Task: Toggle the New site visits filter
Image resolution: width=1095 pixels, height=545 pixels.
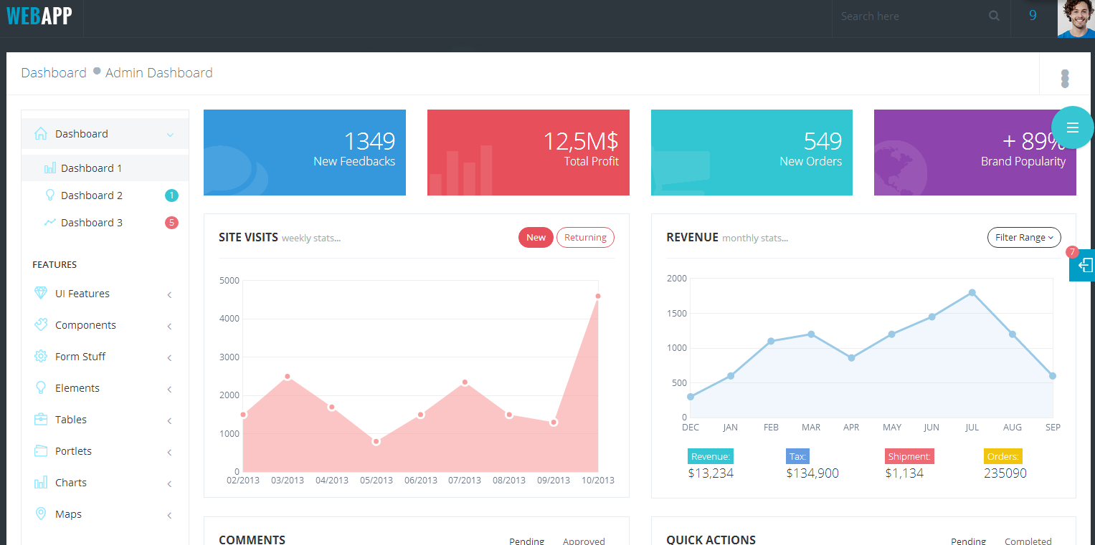Action: pyautogui.click(x=536, y=238)
